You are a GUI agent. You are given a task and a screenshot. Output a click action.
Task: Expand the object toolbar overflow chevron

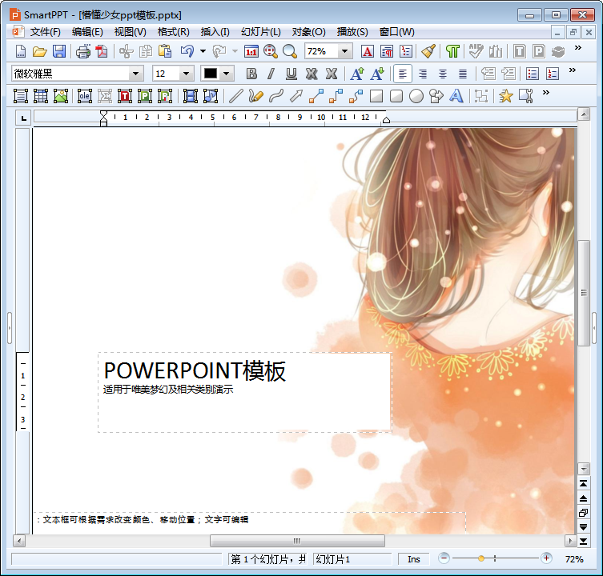[x=545, y=92]
